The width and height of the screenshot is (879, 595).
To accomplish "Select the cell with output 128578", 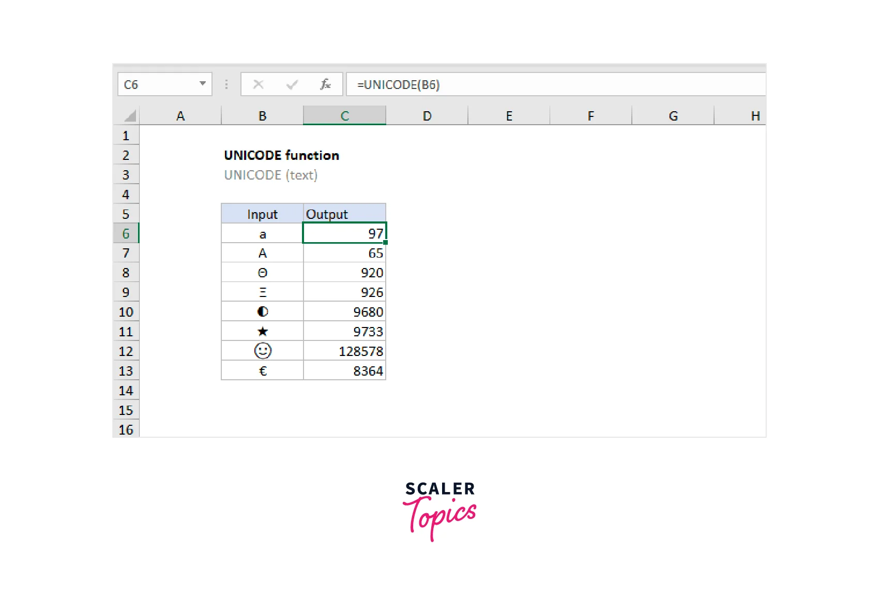I will click(x=344, y=351).
